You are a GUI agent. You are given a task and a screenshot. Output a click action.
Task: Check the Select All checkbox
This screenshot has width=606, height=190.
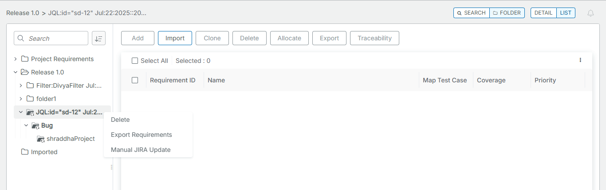click(x=135, y=61)
